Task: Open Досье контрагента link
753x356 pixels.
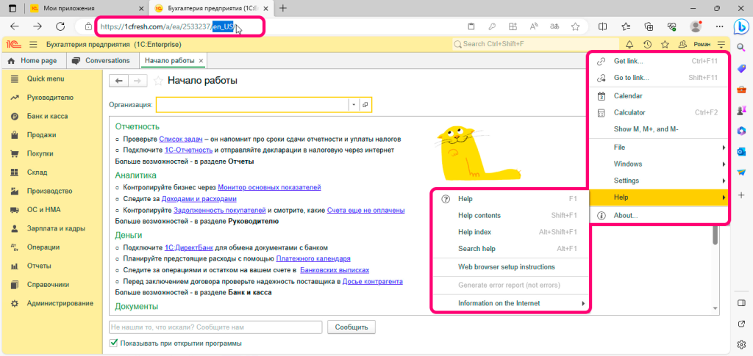Action: click(x=373, y=281)
